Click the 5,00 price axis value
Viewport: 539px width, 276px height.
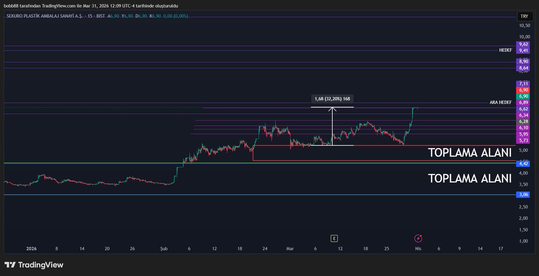point(524,150)
